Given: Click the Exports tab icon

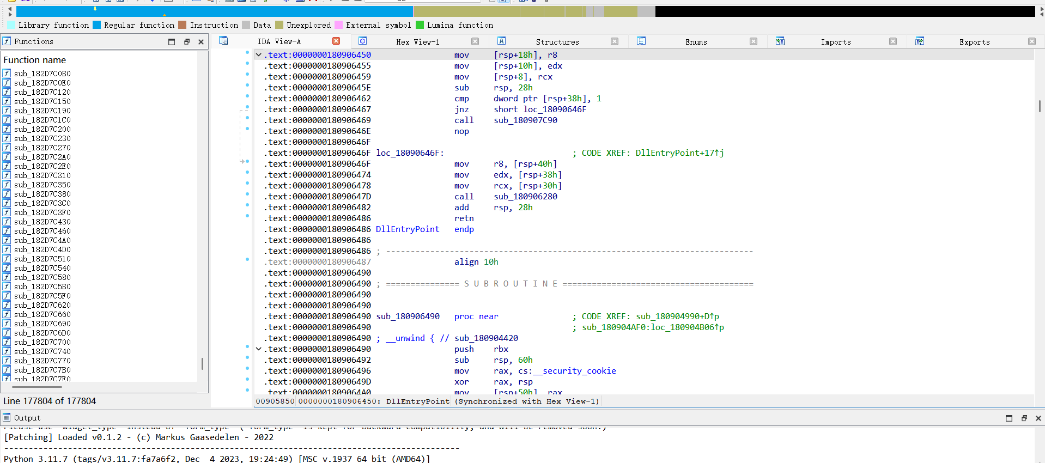Looking at the screenshot, I should tap(920, 41).
